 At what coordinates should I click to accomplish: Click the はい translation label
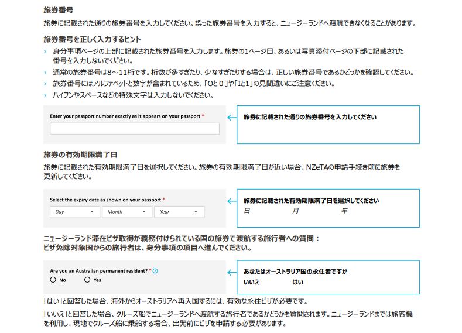pos(298,282)
